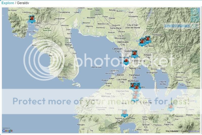Viewport: 202px width, 135px height.
Task: Open the Terms of Use link
Action: point(194,131)
